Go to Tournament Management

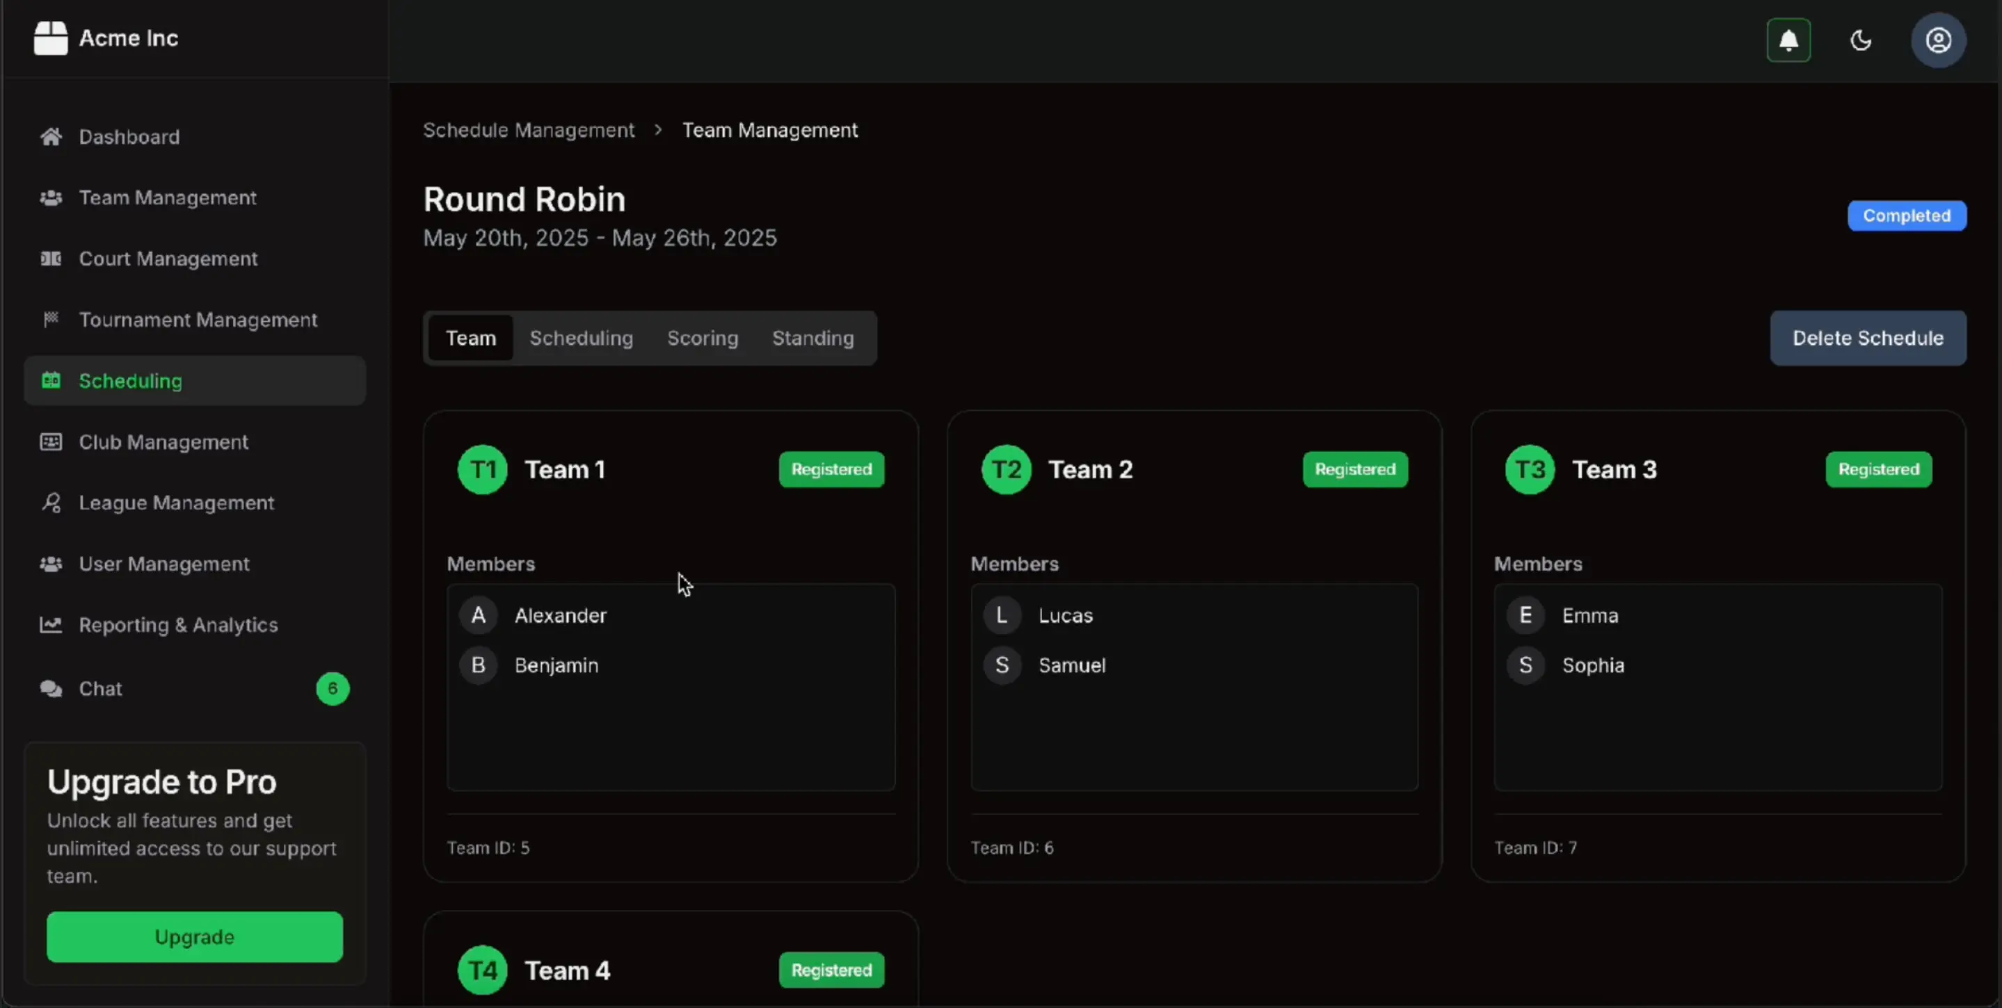click(194, 319)
